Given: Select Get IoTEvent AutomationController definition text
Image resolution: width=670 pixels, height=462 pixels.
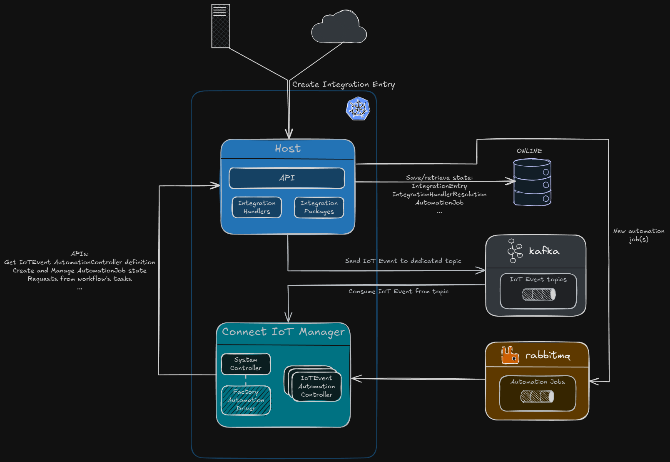Looking at the screenshot, I should coord(80,262).
